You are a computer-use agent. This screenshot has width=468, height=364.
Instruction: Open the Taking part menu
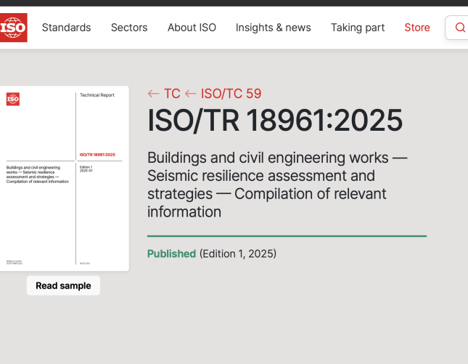[x=358, y=28]
